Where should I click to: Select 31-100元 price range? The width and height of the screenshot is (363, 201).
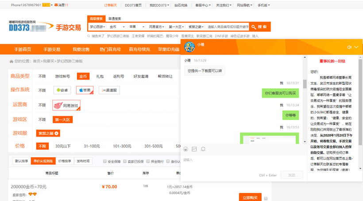click(92, 146)
